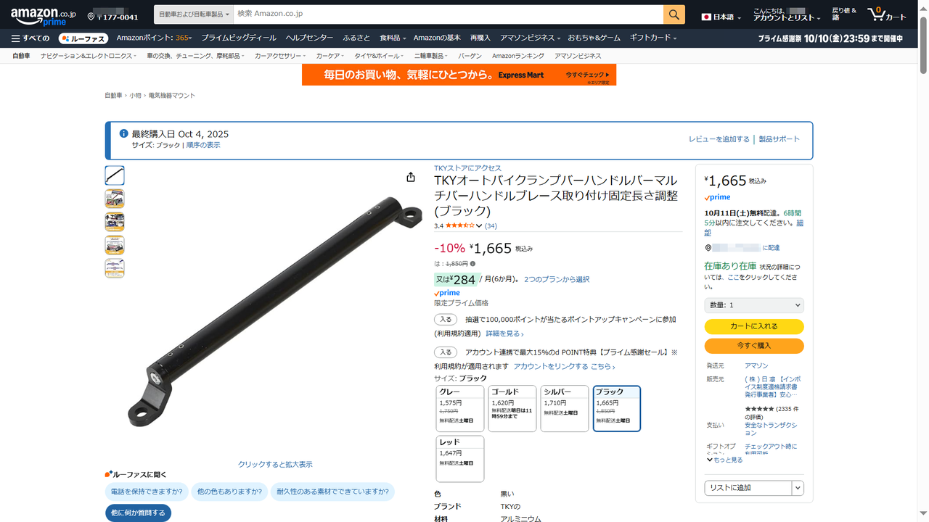Select the グレー color option
Image resolution: width=929 pixels, height=522 pixels.
(460, 409)
